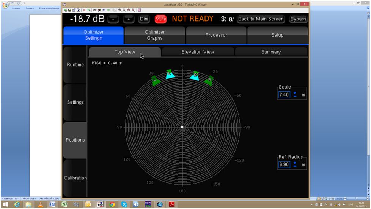Screen dimensions: 371x209
Task: Toggle full screen mode in VNC toolbar
Action: tap(139, 10)
